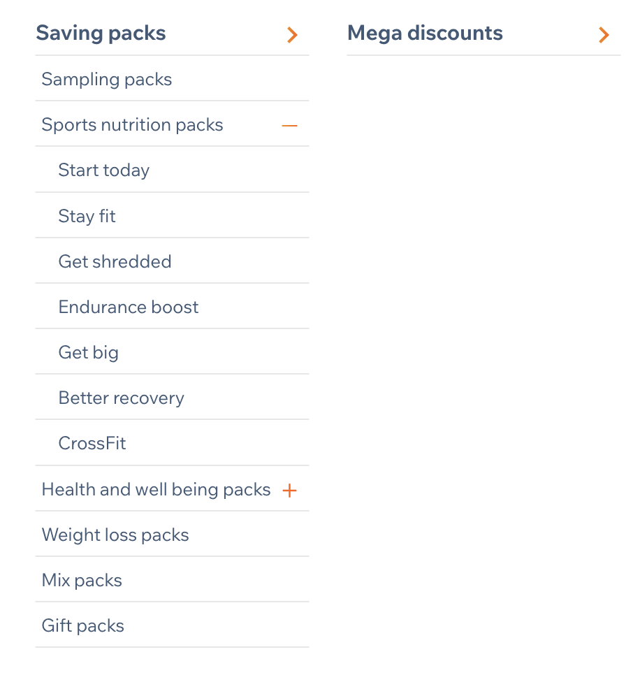This screenshot has width=633, height=675.
Task: Select Sports nutrition packs
Action: coord(132,124)
